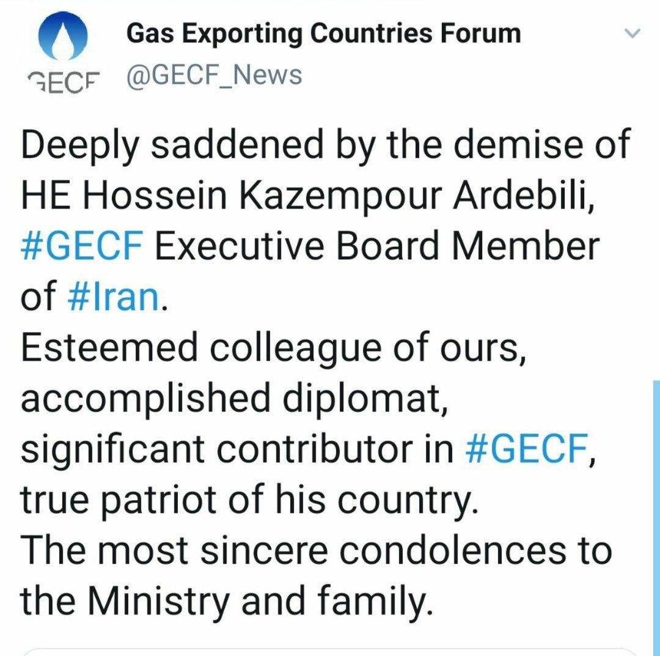
Task: Open the #GECF hashtag after contributor in
Action: tap(526, 449)
